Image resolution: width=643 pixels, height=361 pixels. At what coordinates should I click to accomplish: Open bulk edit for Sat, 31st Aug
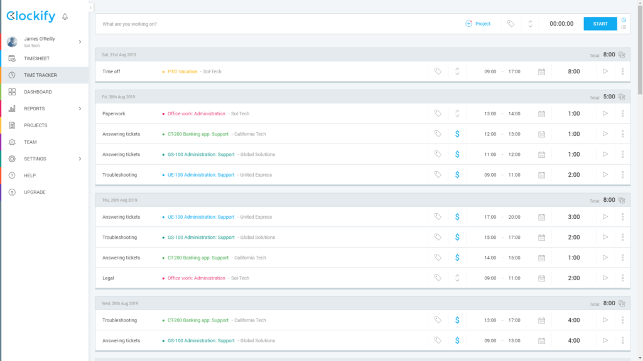point(622,55)
